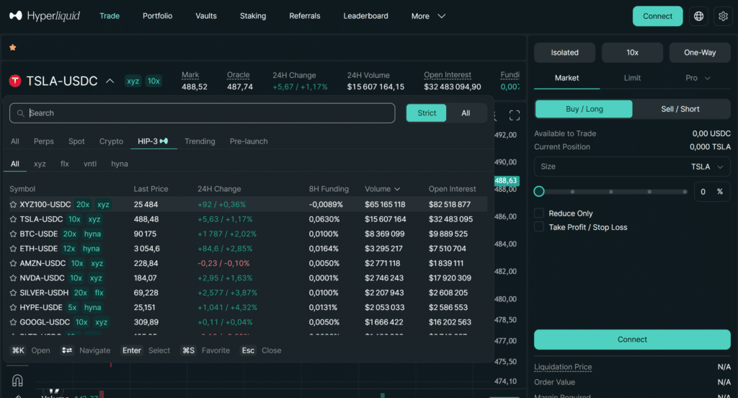
Task: Collapse the TSLA-USDC market selector chevron
Action: coord(110,81)
